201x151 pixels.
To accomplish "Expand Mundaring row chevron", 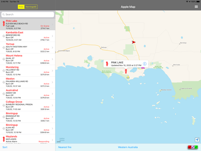I will (52, 71).
